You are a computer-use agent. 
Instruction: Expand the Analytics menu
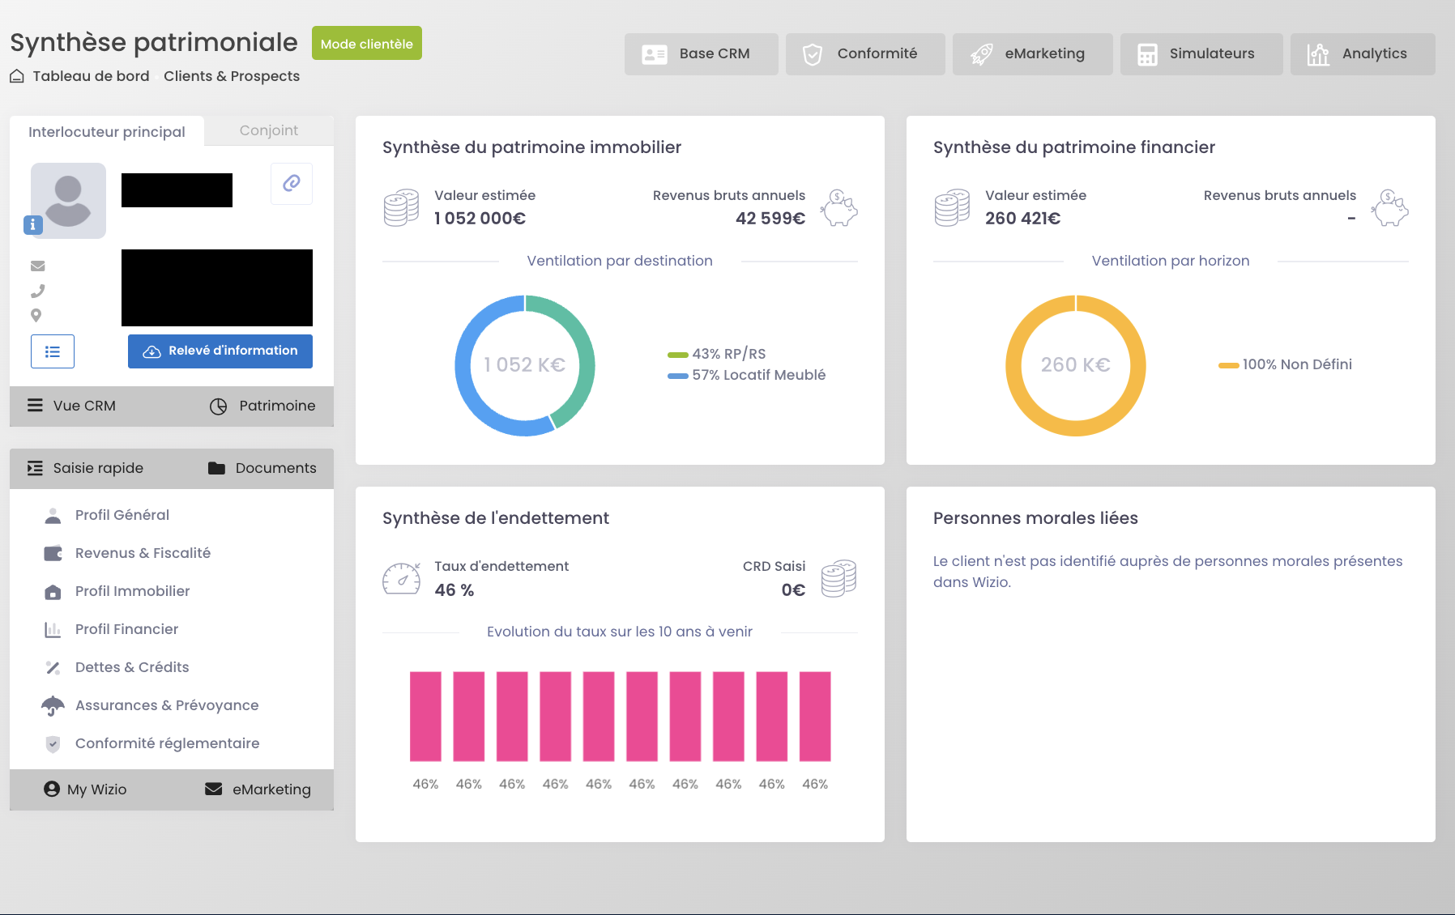click(x=1362, y=54)
